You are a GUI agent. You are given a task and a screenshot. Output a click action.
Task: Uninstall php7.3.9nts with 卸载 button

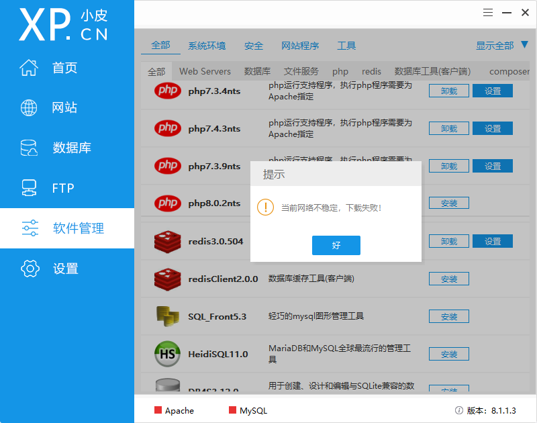pos(449,166)
